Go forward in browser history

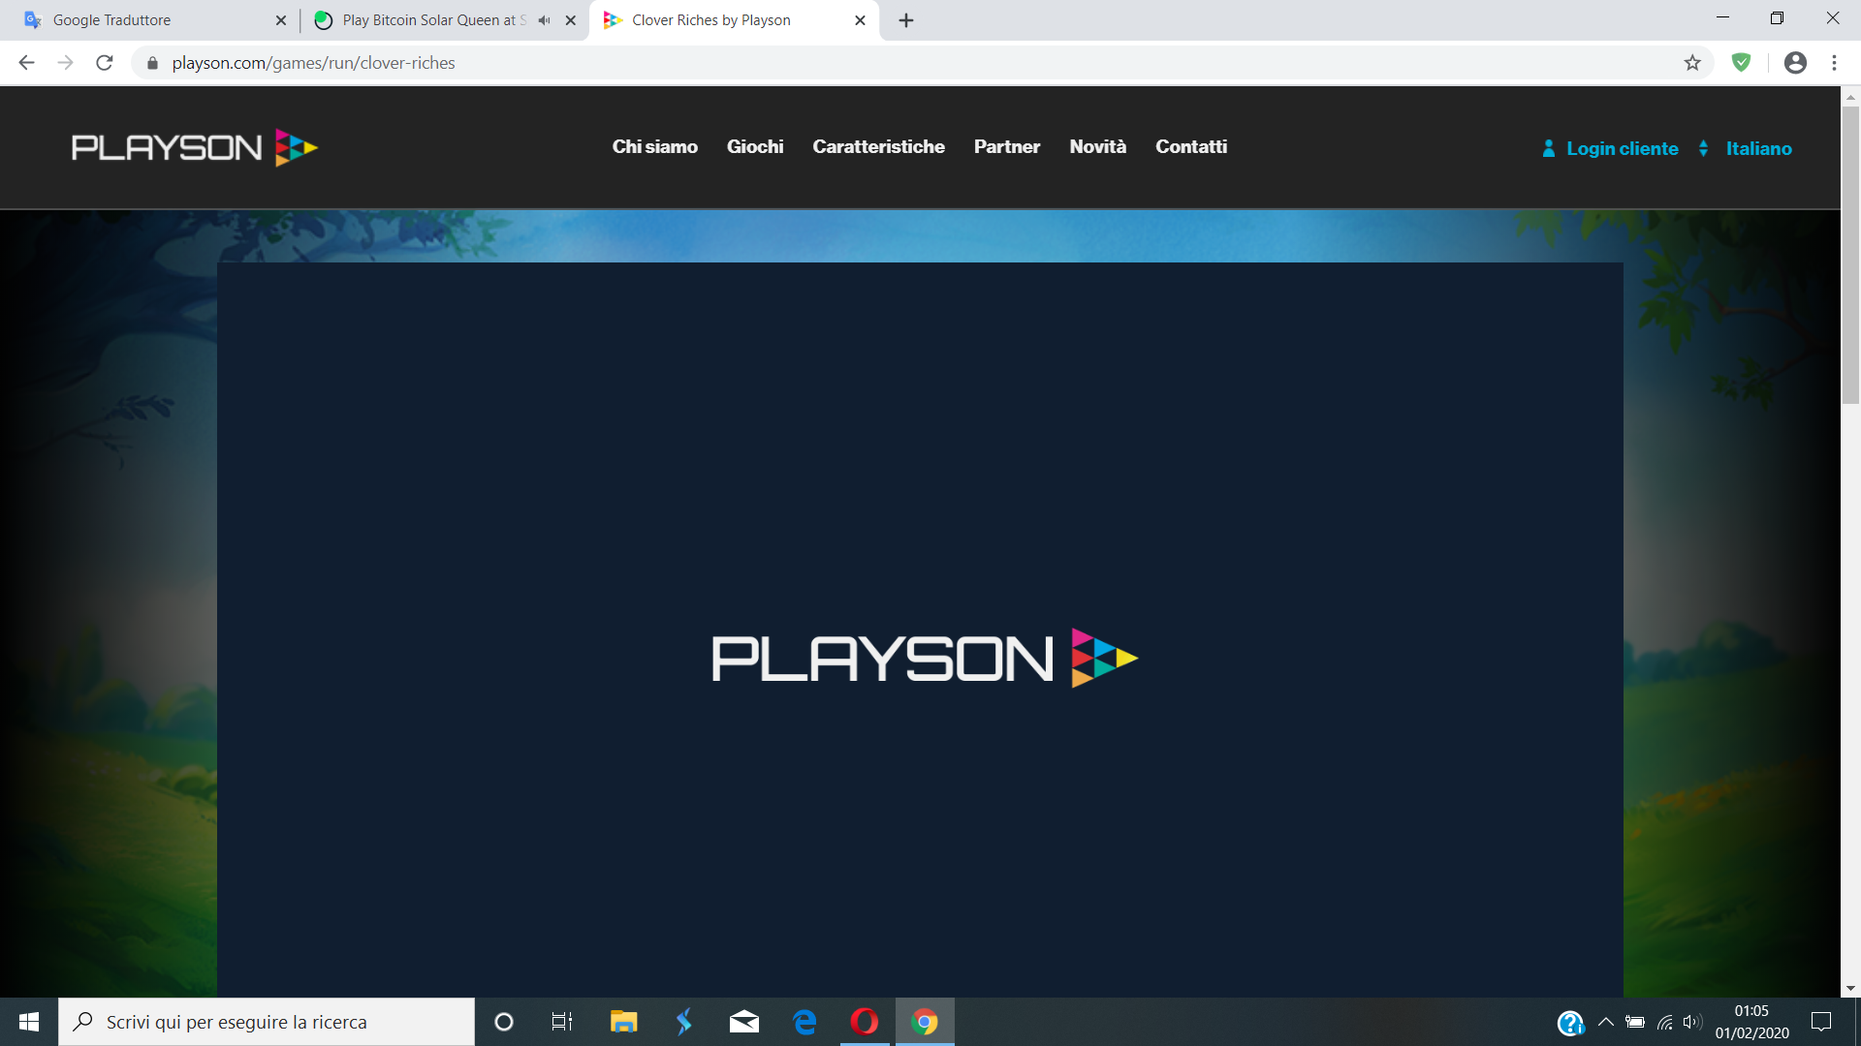65,63
